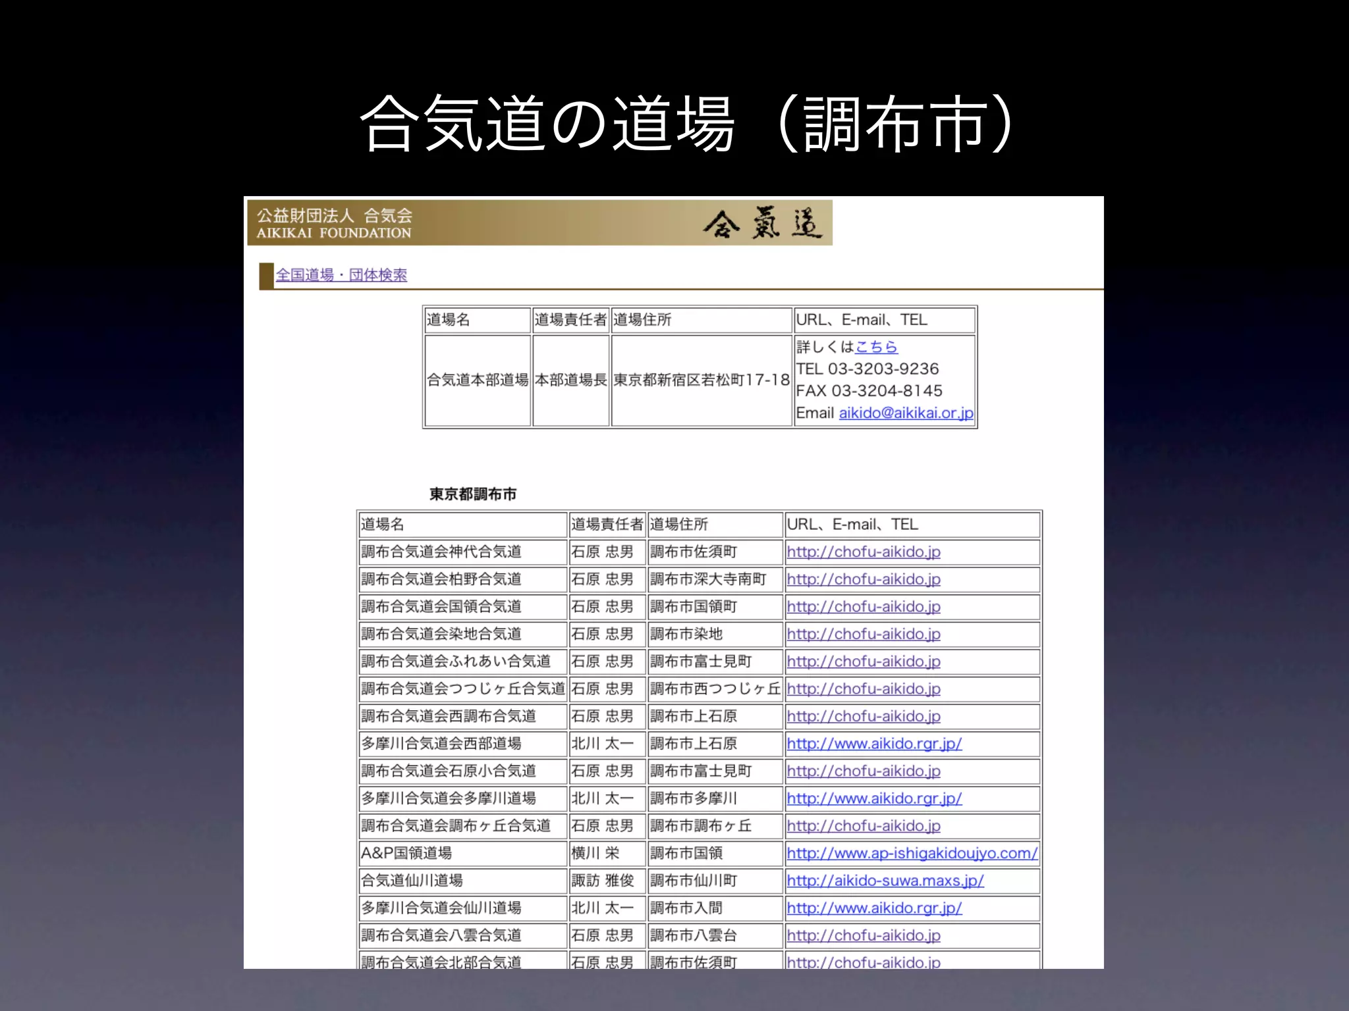This screenshot has width=1349, height=1011.
Task: Select the 多摩川合気道会仙川道場 dojo name
Action: [441, 908]
